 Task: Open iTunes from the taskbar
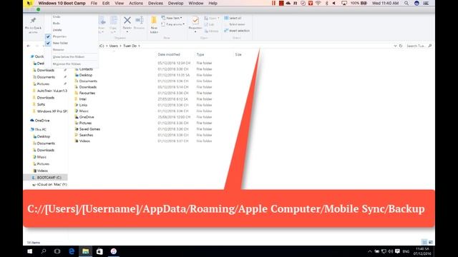(114, 251)
